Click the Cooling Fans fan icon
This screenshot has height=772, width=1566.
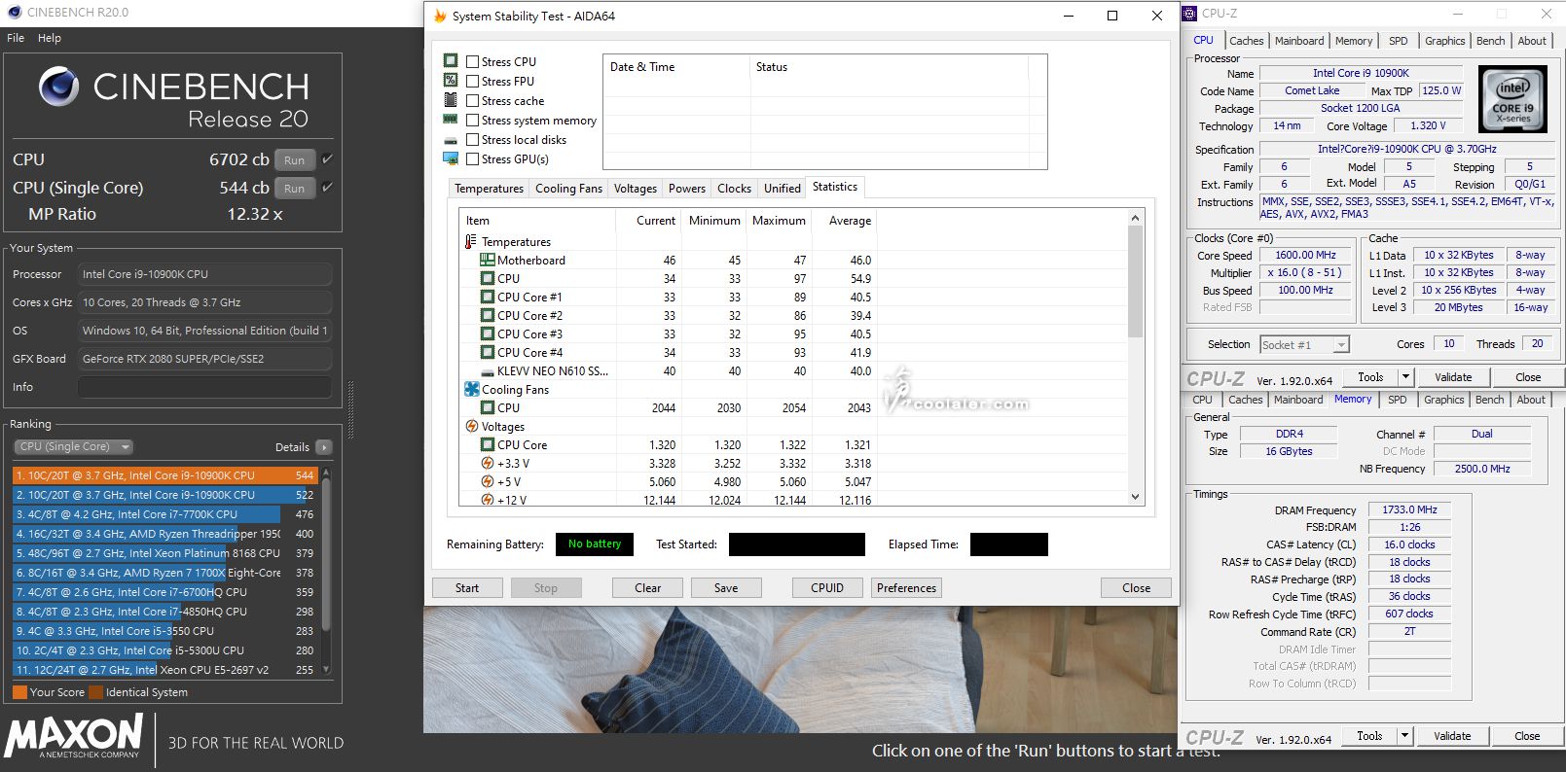click(472, 389)
